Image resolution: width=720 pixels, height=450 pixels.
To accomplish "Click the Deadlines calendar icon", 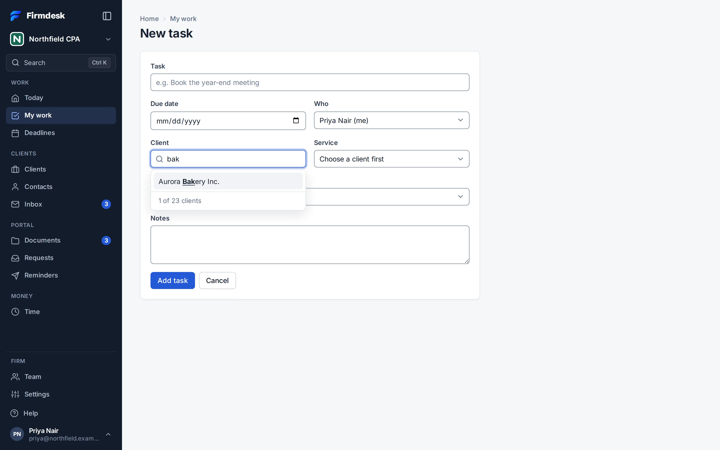I will [15, 133].
